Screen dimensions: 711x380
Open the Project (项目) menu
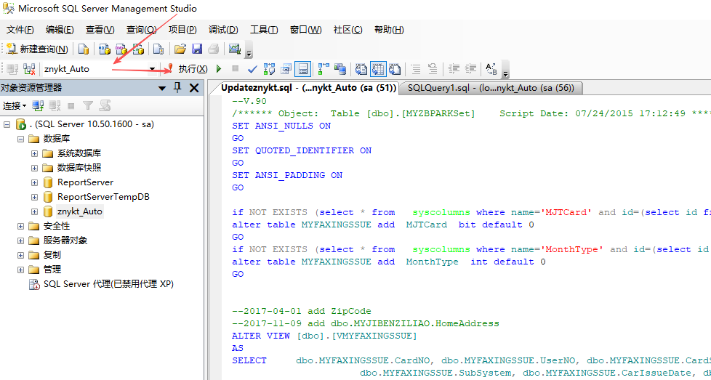(182, 30)
